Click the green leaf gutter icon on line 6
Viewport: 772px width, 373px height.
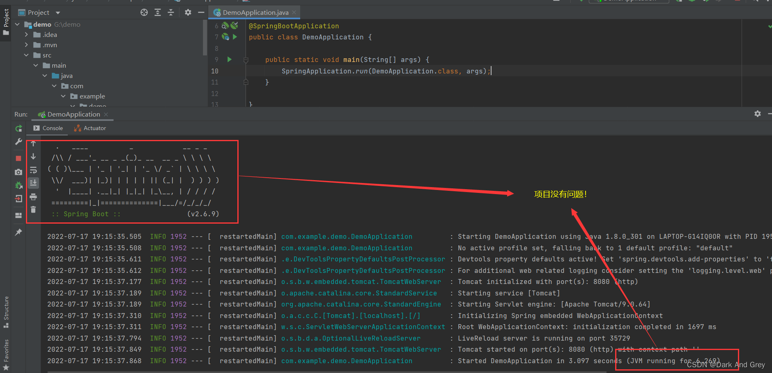coord(234,25)
